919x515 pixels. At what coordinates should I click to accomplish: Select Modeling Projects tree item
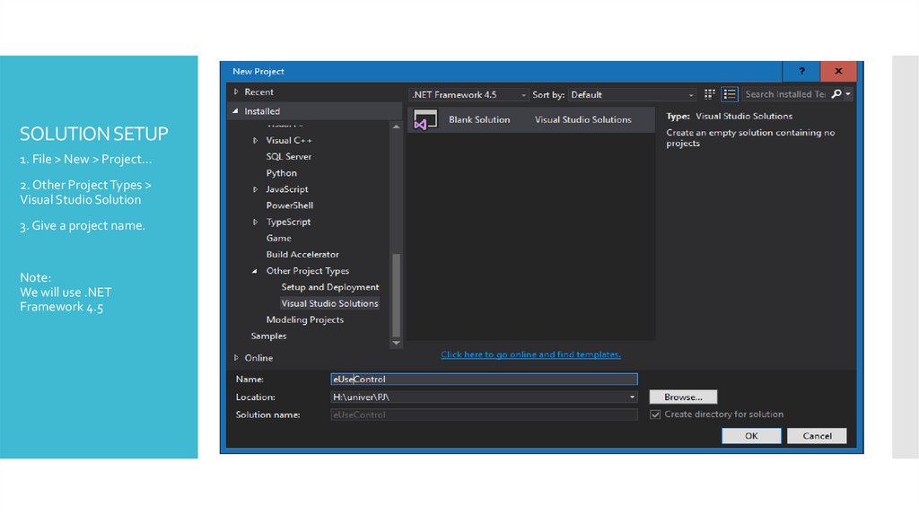pos(305,320)
